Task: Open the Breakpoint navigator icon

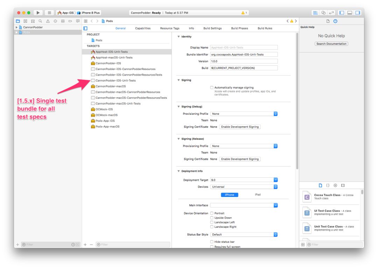Action: (70, 21)
